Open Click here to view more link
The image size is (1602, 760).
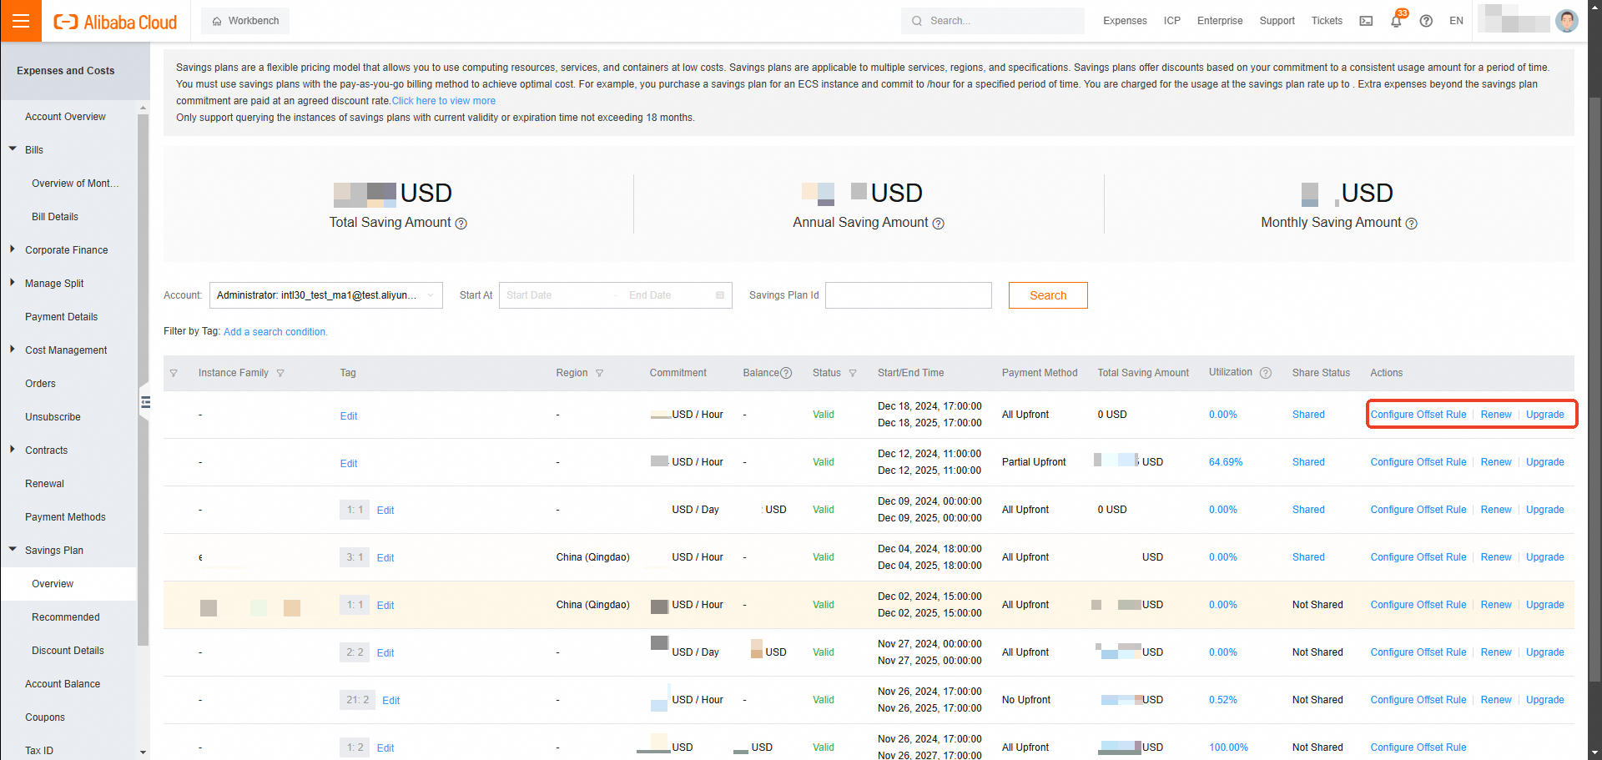(444, 101)
